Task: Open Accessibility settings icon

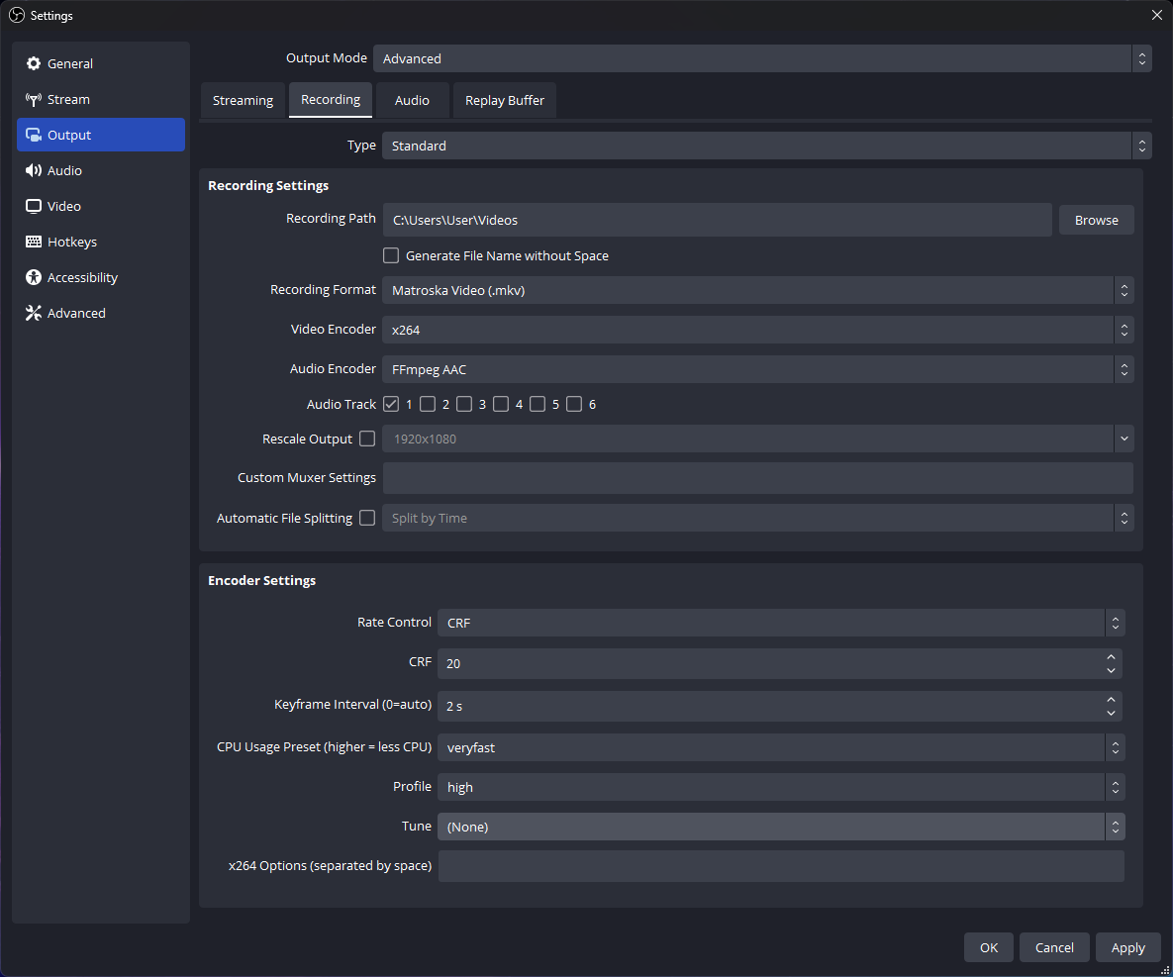Action: [34, 277]
